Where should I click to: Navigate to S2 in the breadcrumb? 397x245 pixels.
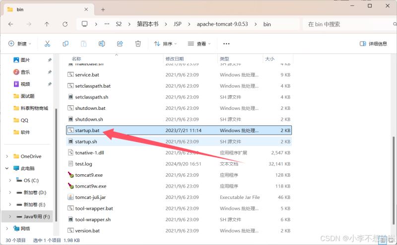[119, 24]
